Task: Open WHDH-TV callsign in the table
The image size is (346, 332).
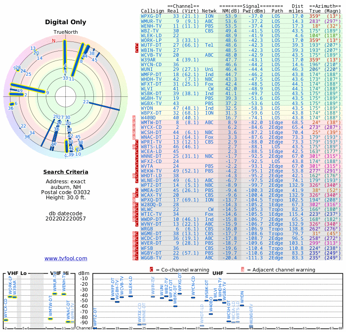Action: pyautogui.click(x=151, y=79)
